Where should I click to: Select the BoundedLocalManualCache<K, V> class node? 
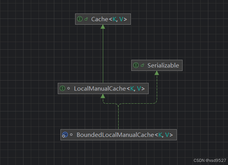pyautogui.click(x=119, y=135)
